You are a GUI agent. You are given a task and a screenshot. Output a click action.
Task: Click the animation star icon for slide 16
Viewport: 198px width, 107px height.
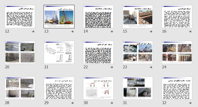click(x=190, y=31)
